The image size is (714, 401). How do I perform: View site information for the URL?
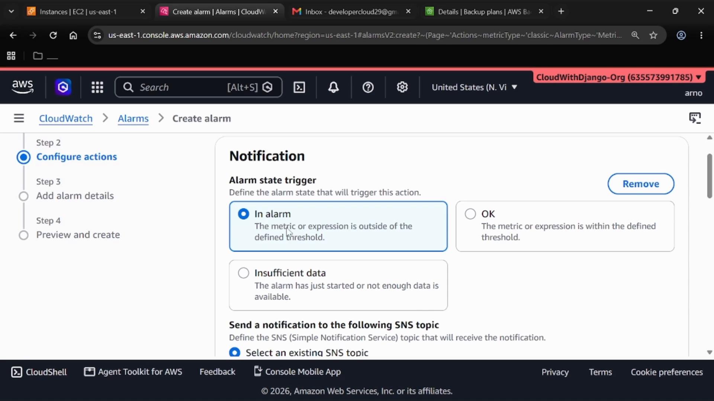coord(97,35)
